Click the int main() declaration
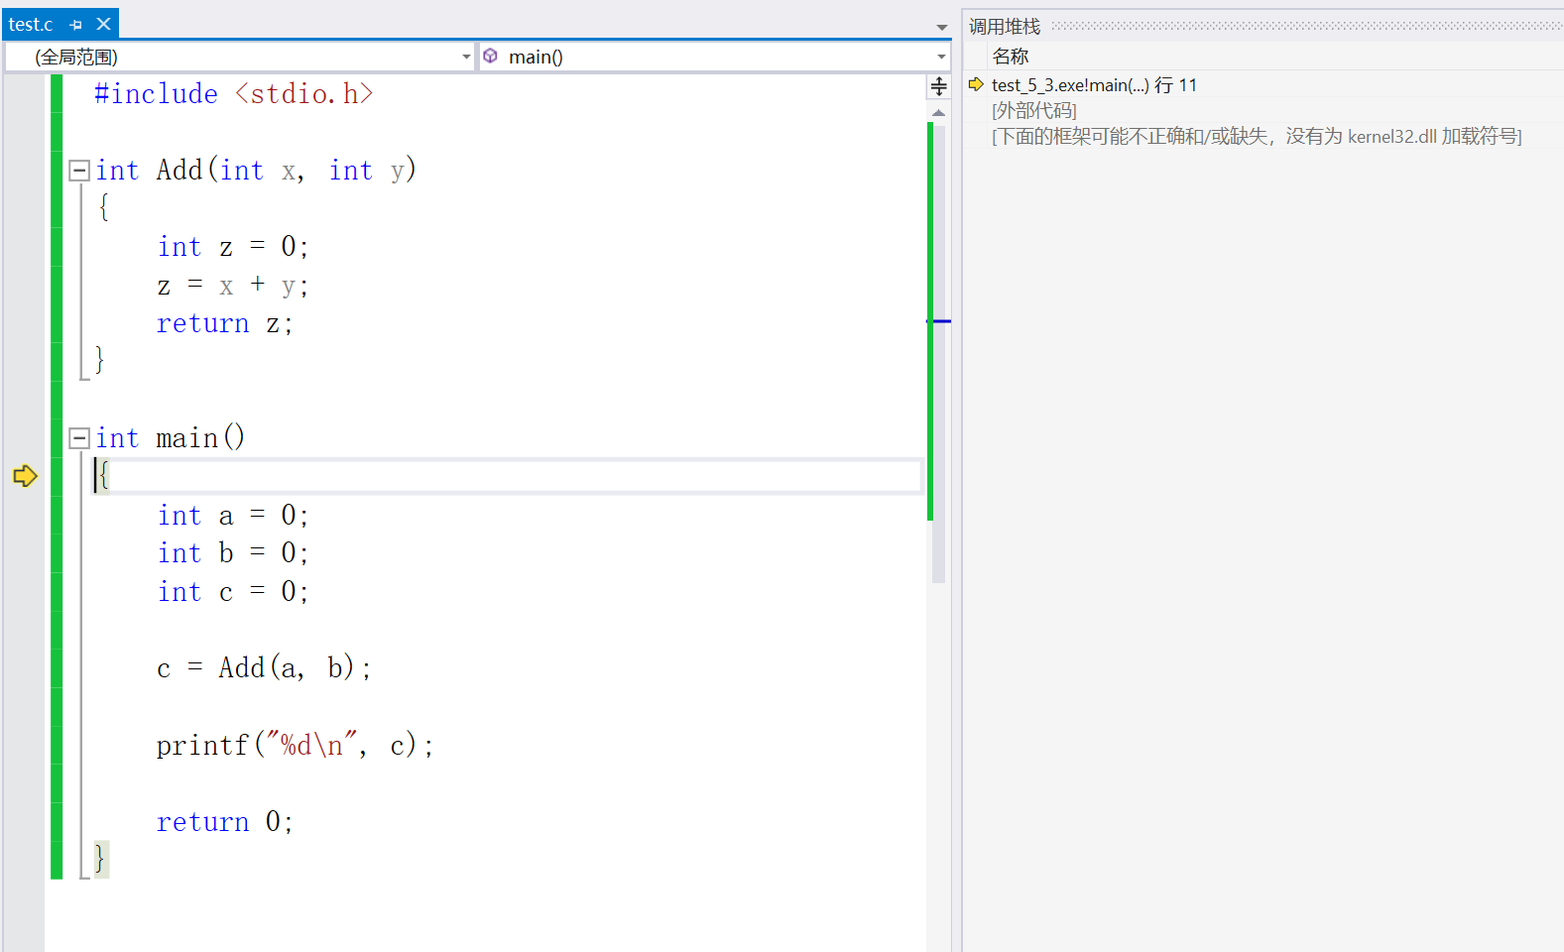Viewport: 1564px width, 952px height. coord(171,438)
